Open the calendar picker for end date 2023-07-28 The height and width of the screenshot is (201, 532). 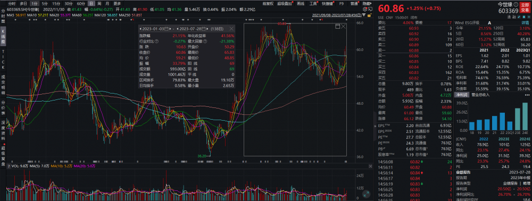tap(203, 29)
